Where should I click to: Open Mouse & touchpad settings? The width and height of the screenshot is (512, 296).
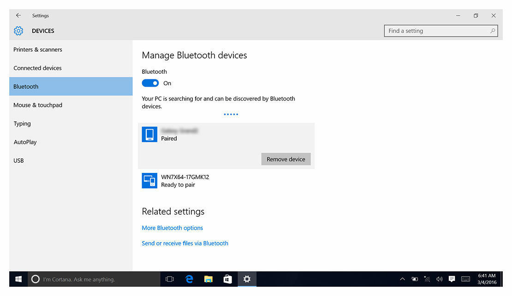pos(71,105)
